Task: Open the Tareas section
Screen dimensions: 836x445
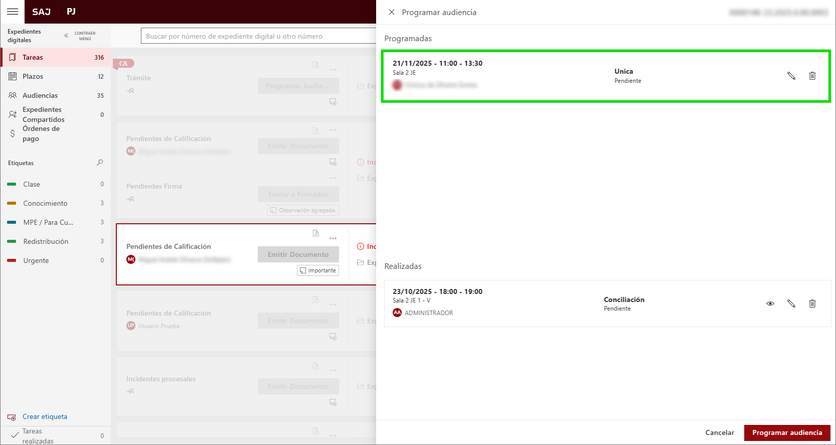Action: point(33,57)
